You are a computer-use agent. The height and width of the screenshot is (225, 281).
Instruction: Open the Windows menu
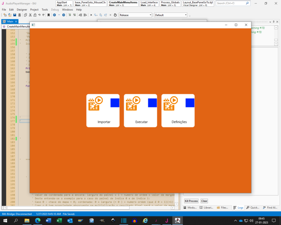67,10
